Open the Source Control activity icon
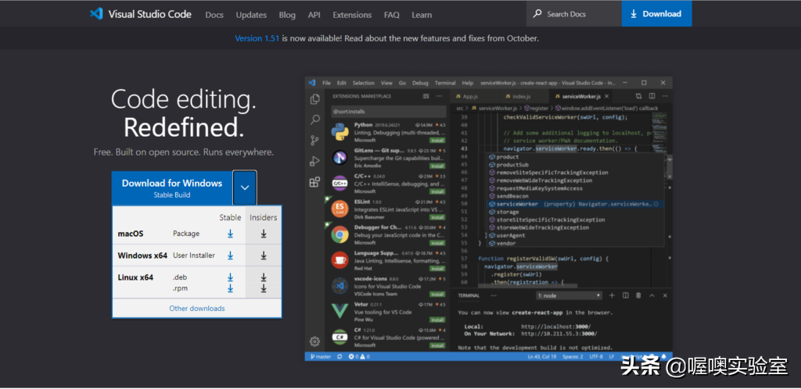Viewport: 801px width, 389px height. [315, 141]
